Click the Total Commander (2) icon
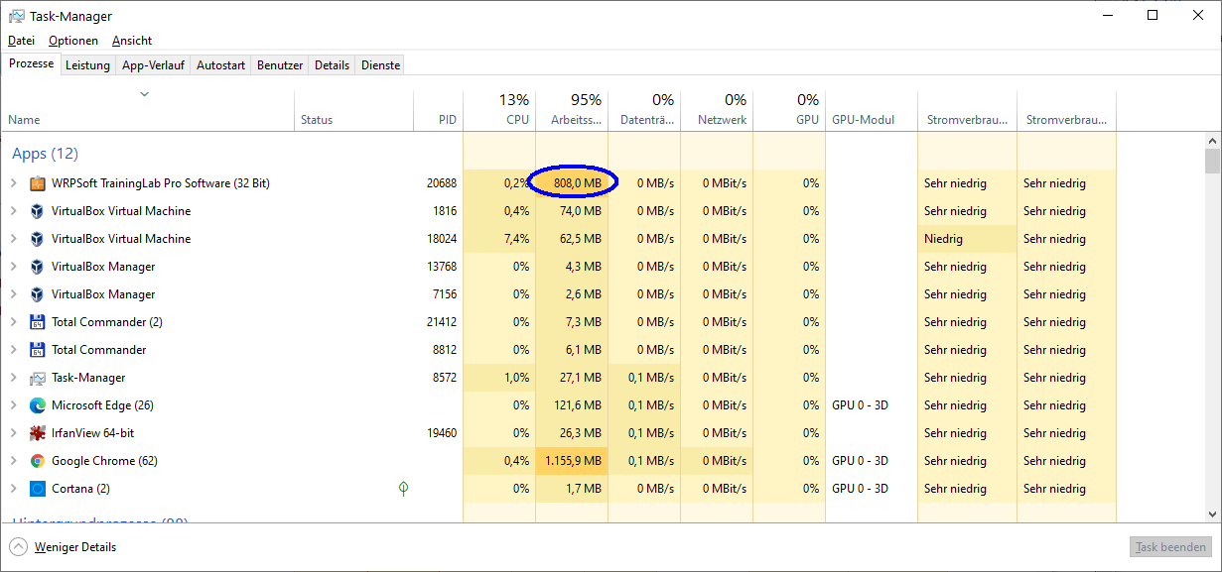 38,322
